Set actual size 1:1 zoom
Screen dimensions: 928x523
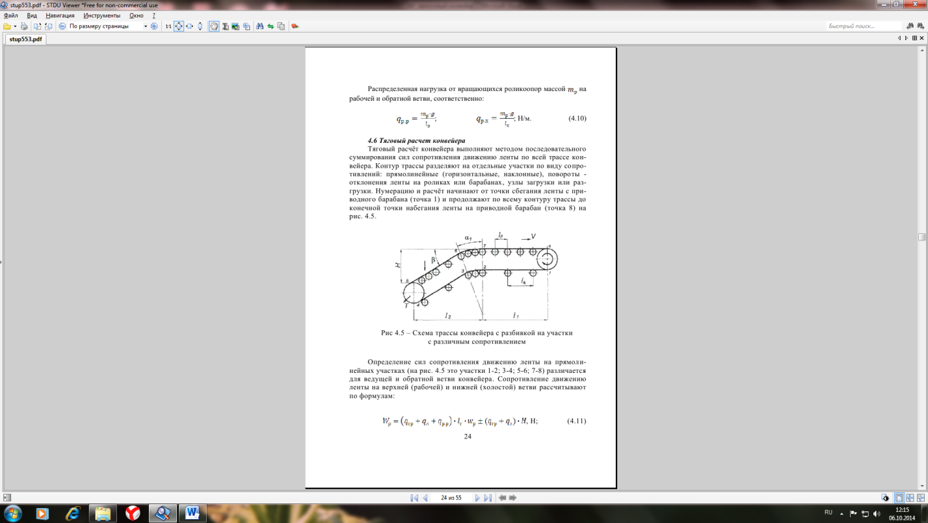168,26
